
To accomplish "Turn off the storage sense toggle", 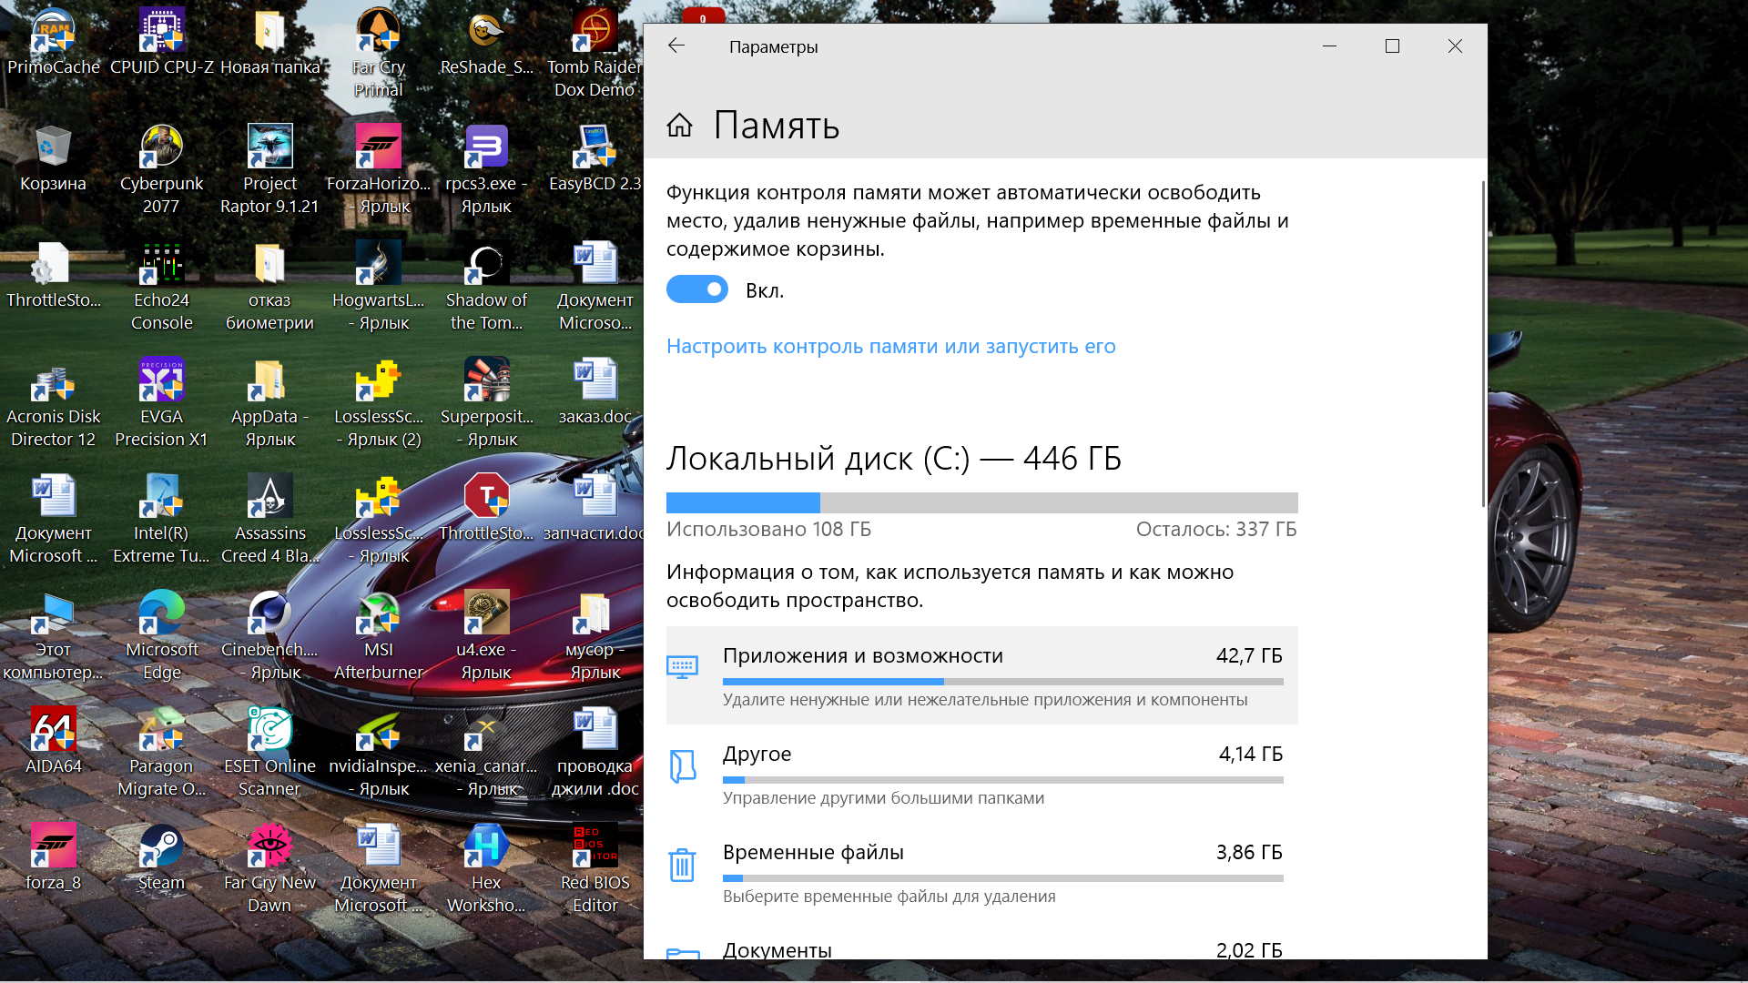I will pos(697,289).
